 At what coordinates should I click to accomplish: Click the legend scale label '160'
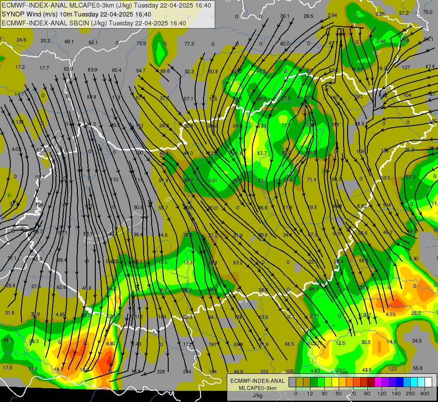[396, 394]
